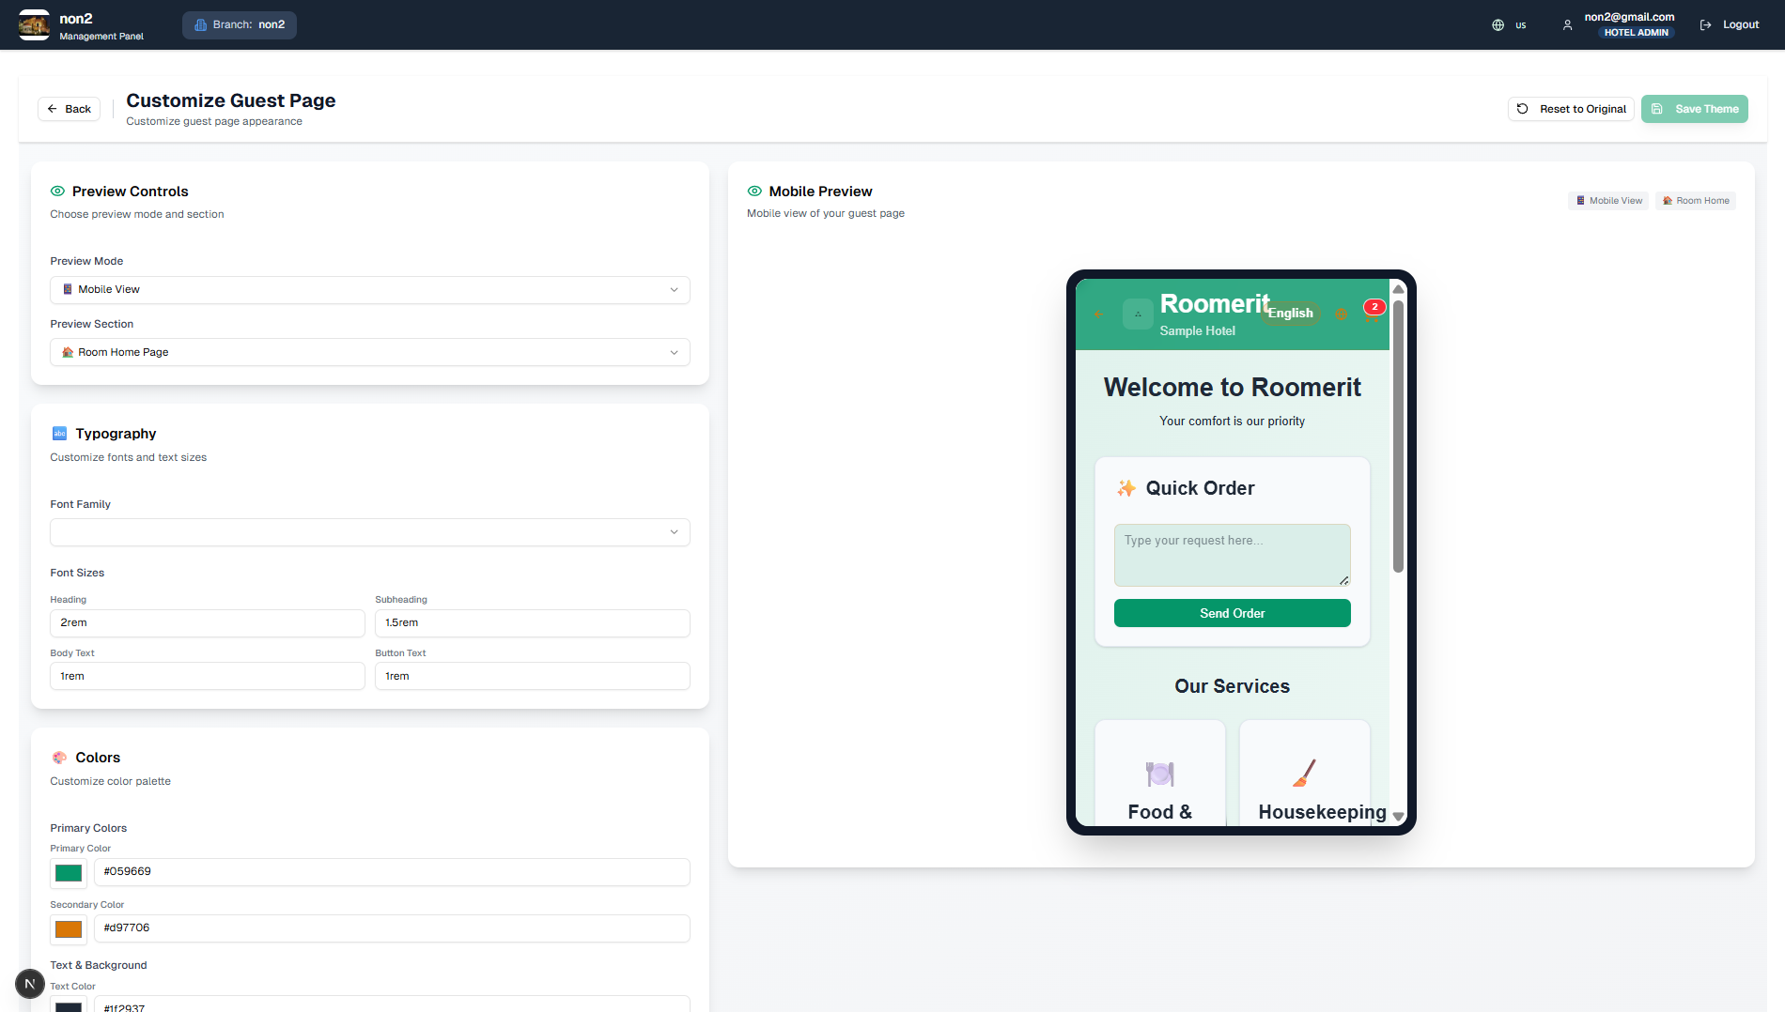The width and height of the screenshot is (1785, 1012).
Task: Click the globe language icon in the top bar
Action: pyautogui.click(x=1498, y=25)
